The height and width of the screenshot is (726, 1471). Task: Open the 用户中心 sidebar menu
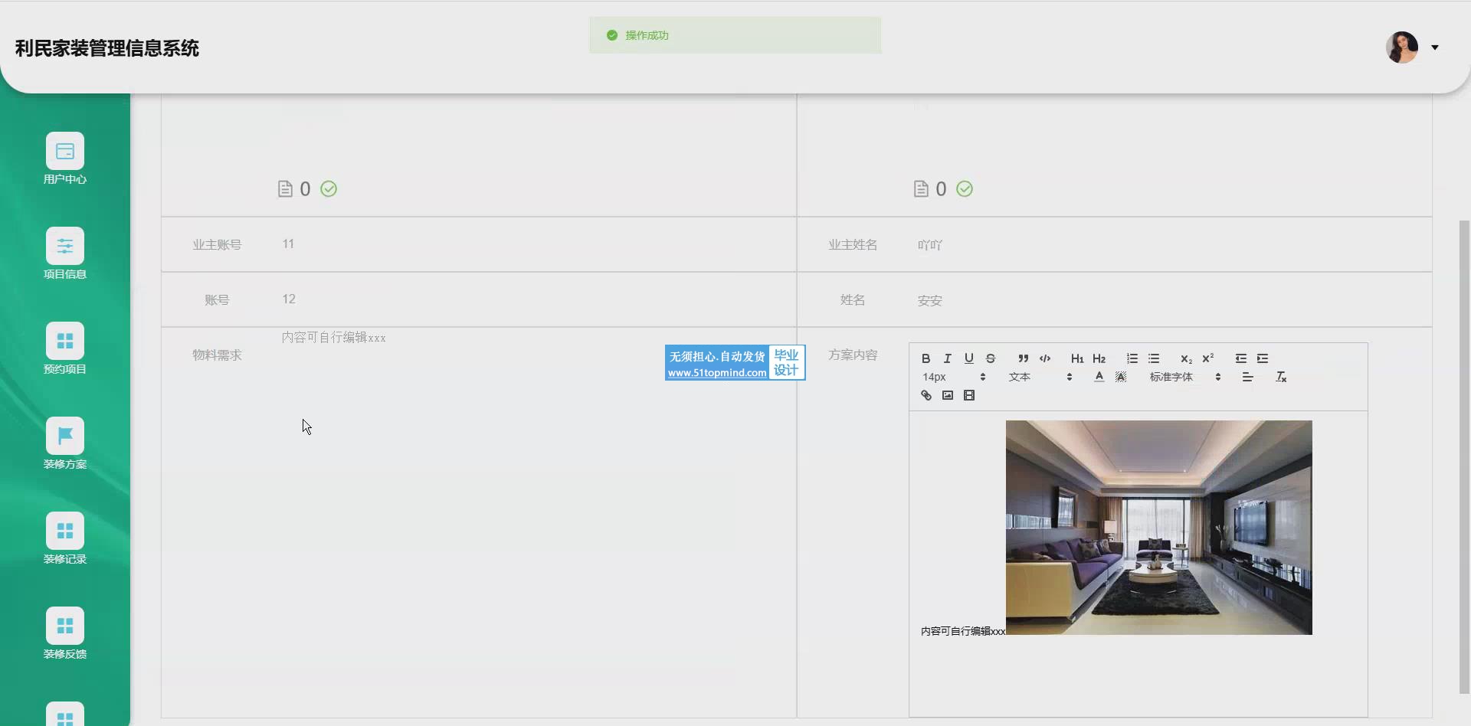pos(65,159)
